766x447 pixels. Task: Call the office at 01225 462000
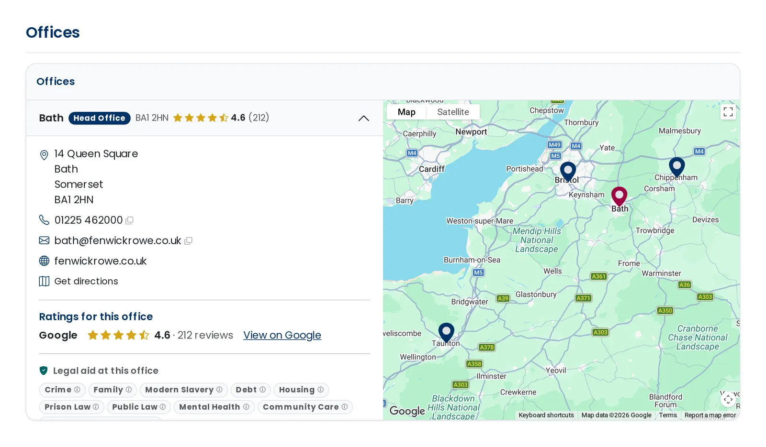pyautogui.click(x=89, y=220)
